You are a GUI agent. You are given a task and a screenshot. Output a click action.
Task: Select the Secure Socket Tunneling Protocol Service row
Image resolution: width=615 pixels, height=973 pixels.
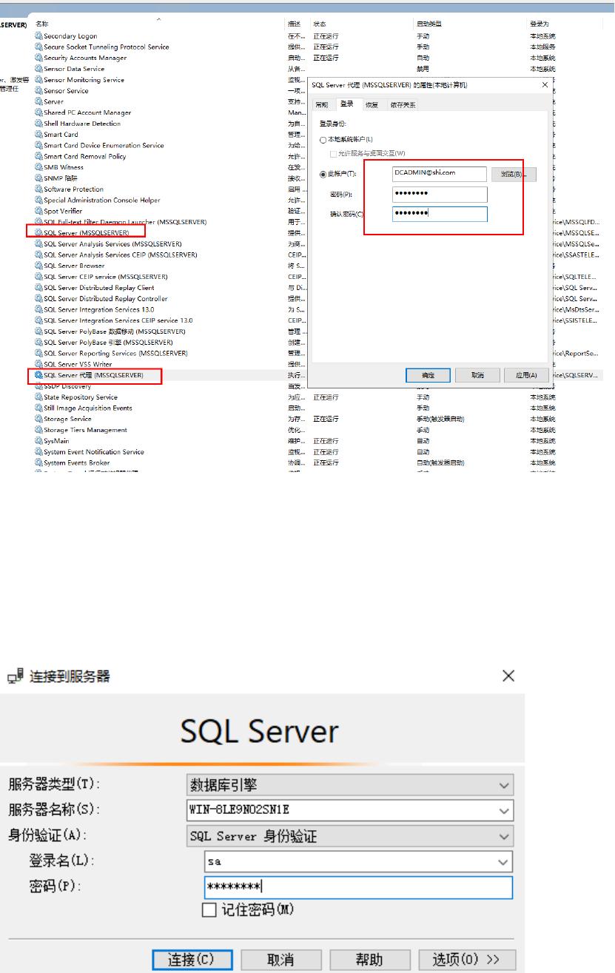pos(106,47)
